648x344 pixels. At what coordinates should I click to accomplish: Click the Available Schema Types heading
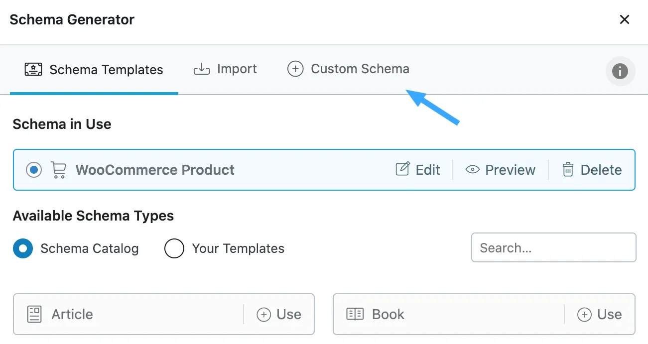tap(93, 216)
